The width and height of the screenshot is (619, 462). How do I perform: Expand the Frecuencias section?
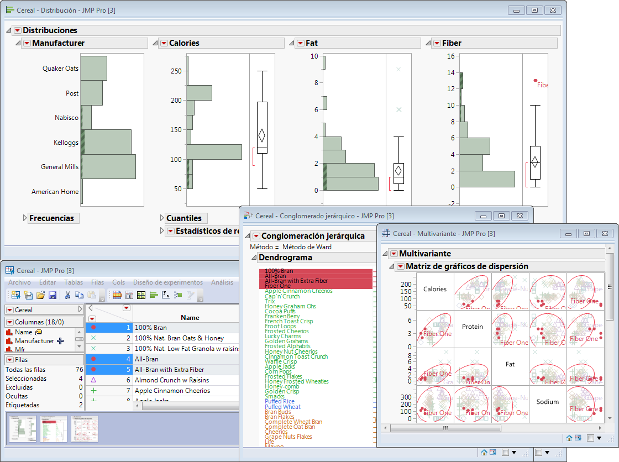(x=25, y=218)
